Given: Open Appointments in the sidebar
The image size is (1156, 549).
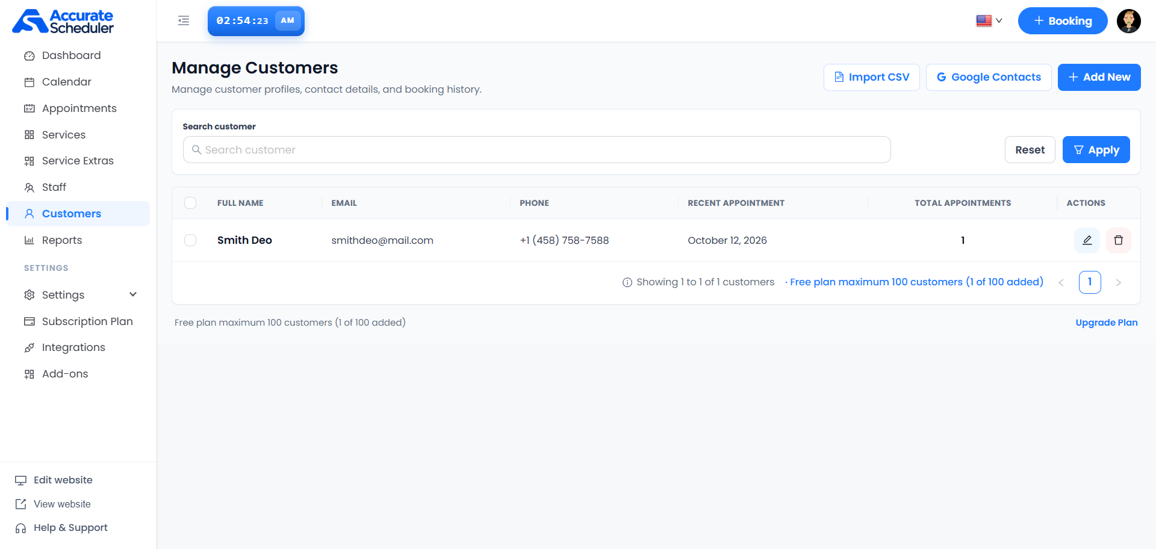Looking at the screenshot, I should click(78, 108).
